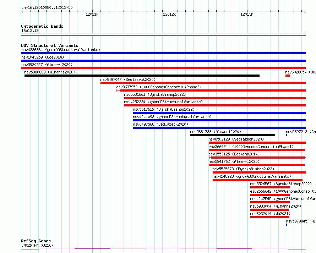Select the tiny blue nsv5697212 marker

point(287,135)
